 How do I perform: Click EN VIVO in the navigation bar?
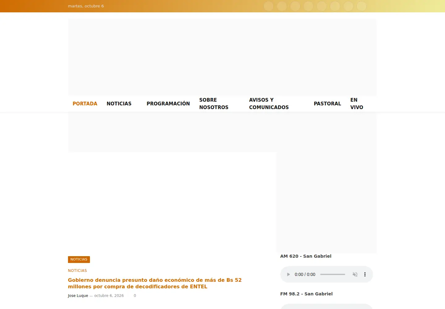(x=357, y=104)
